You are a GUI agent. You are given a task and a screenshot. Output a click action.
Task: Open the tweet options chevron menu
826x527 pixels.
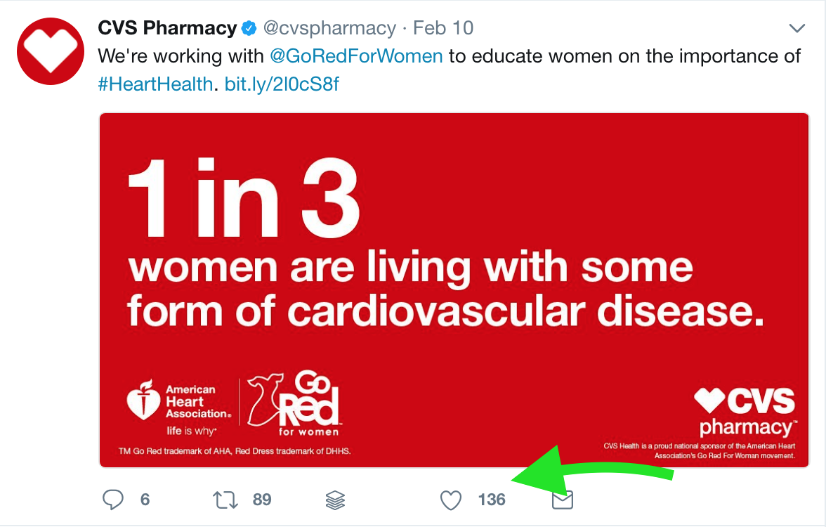[x=797, y=28]
